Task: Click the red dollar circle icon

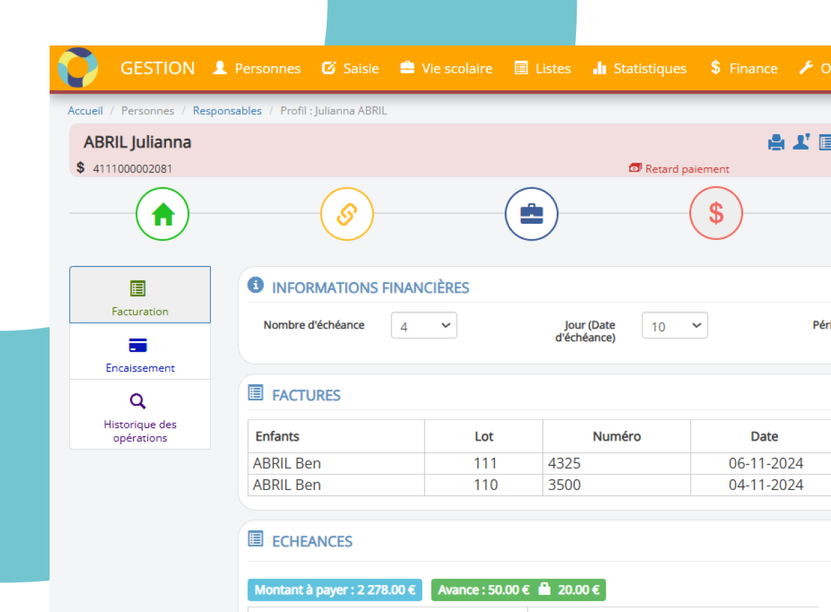Action: (x=716, y=214)
